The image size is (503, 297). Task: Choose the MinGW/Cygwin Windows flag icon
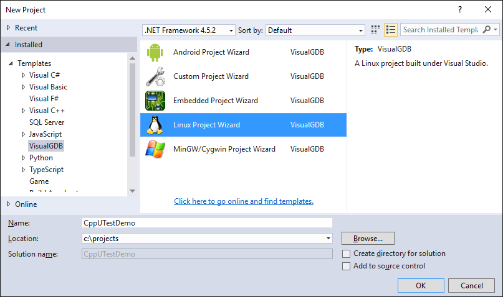(x=155, y=149)
